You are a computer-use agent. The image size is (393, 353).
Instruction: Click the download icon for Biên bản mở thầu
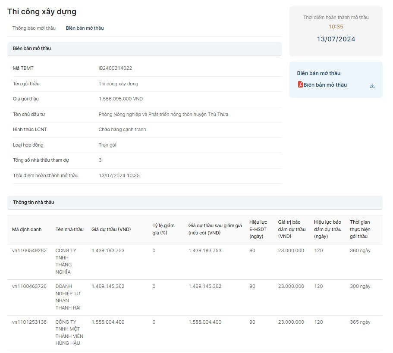(372, 86)
